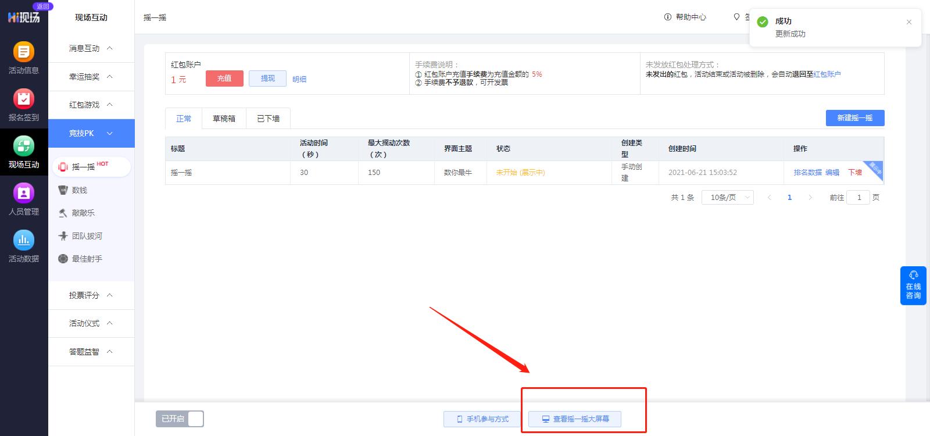Expand the 活动仪式 menu group
This screenshot has width=930, height=436.
point(91,323)
